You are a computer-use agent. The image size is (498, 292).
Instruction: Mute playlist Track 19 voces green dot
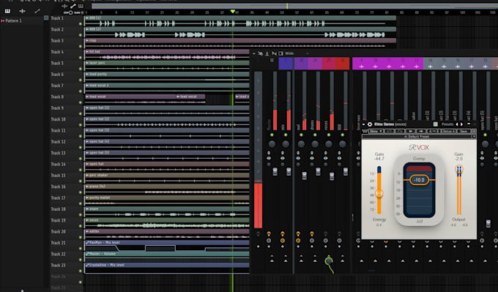click(x=81, y=226)
